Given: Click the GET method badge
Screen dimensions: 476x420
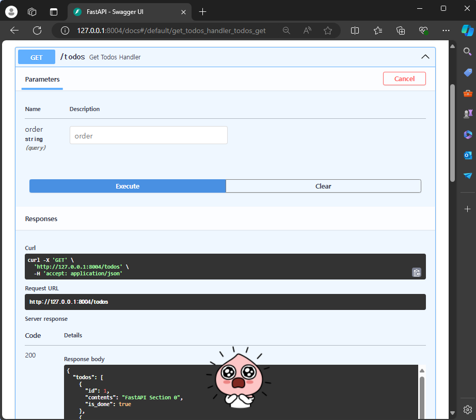Looking at the screenshot, I should point(37,57).
